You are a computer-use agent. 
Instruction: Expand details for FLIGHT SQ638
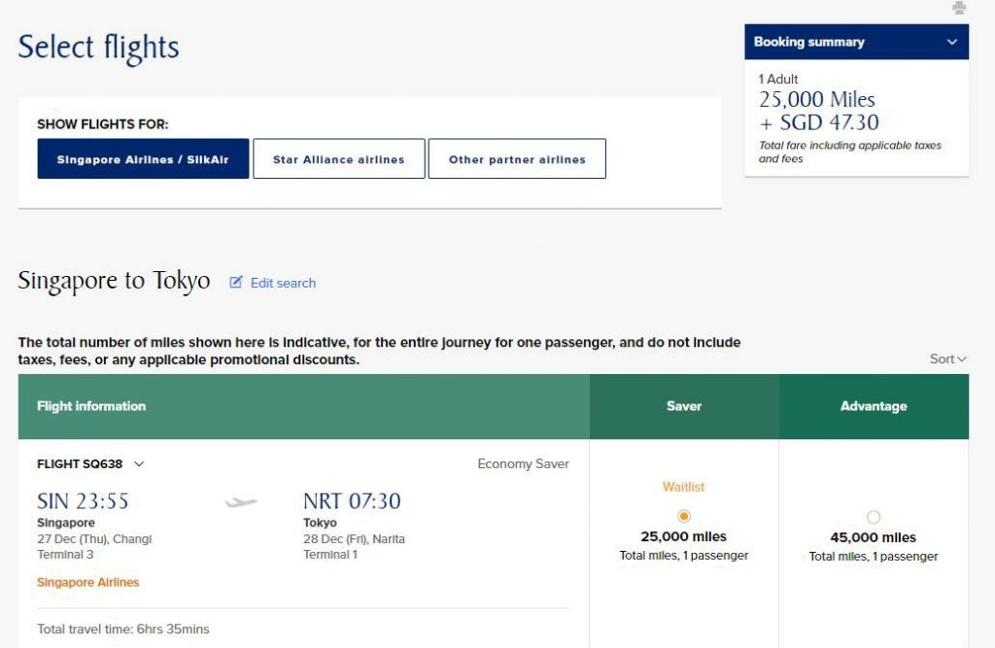tap(138, 463)
